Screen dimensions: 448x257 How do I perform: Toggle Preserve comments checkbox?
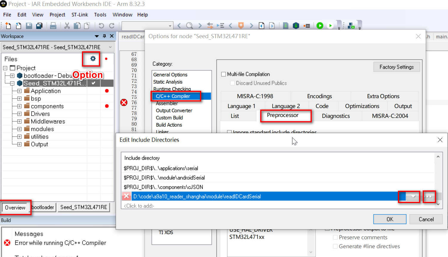pos(335,237)
